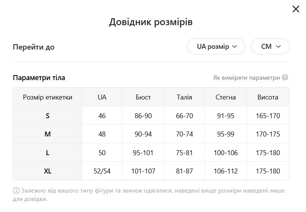Select the M size label row
Screen dimensions: 306x212
point(48,134)
